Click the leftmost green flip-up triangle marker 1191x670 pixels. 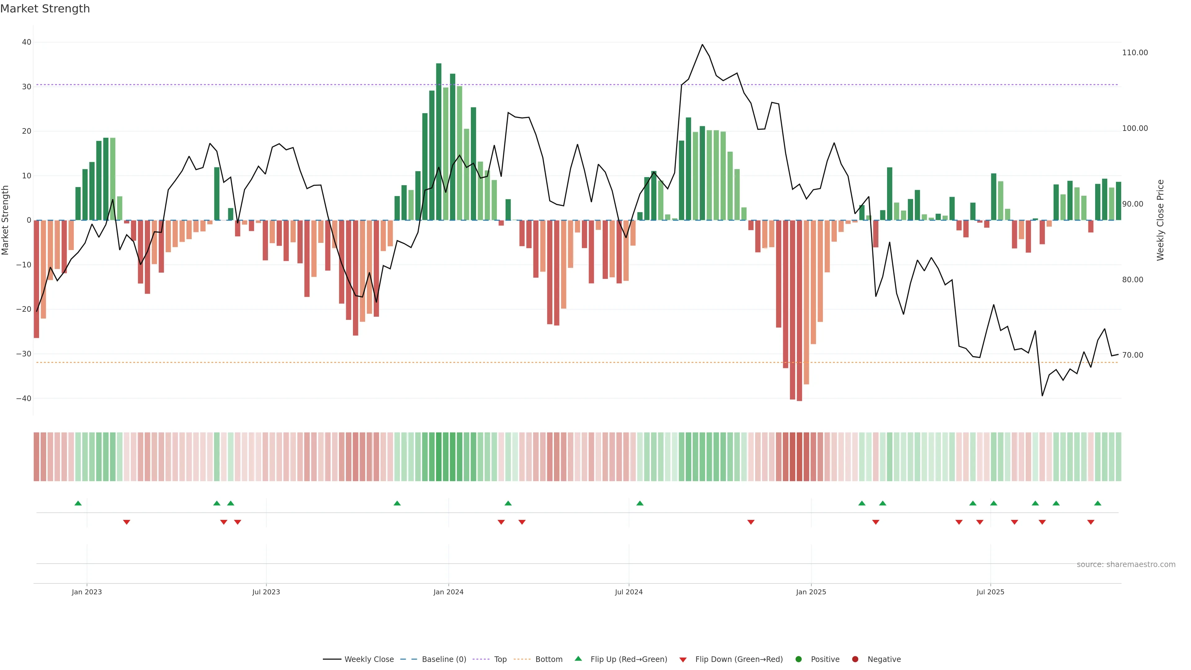pyautogui.click(x=78, y=503)
